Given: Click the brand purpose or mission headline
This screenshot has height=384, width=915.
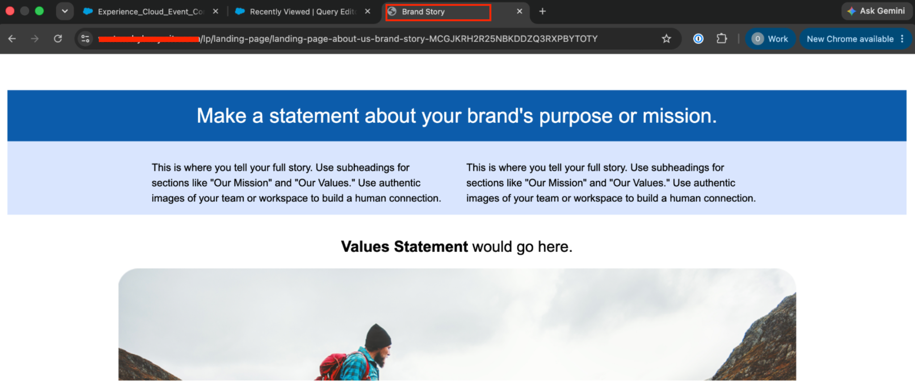Looking at the screenshot, I should [x=457, y=116].
